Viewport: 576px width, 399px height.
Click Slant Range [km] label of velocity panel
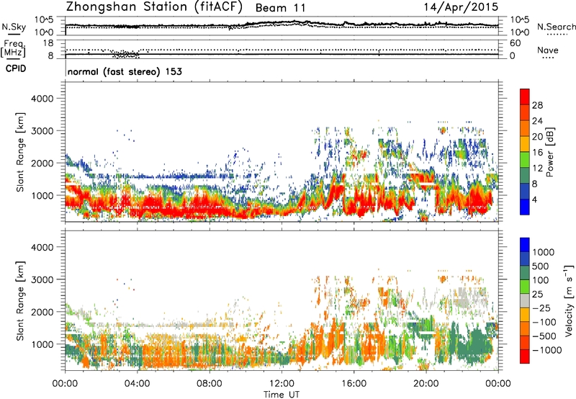click(x=20, y=300)
